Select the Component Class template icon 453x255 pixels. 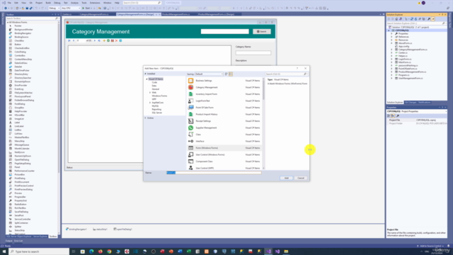(x=190, y=161)
